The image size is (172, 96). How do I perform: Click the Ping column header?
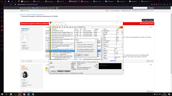click(81, 29)
